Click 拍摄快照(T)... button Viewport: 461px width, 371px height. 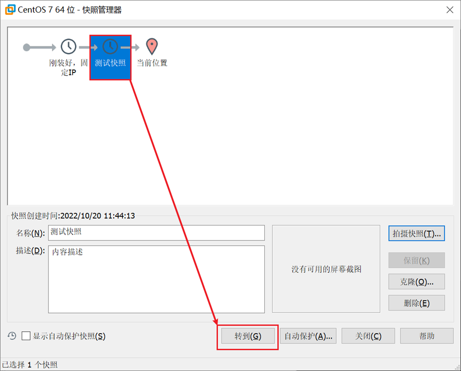416,234
